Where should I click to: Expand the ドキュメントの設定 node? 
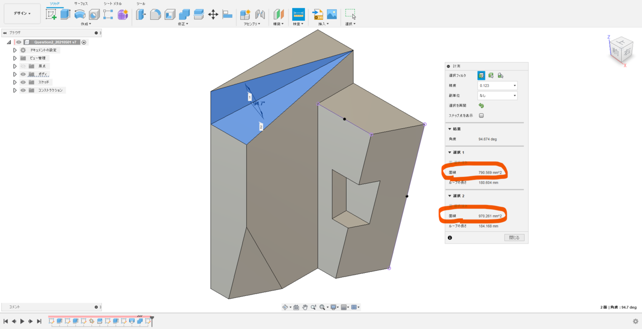[15, 50]
